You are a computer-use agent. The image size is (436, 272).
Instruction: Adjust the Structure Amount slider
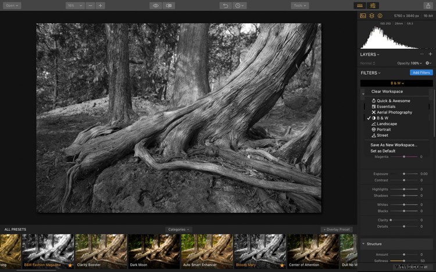404,254
